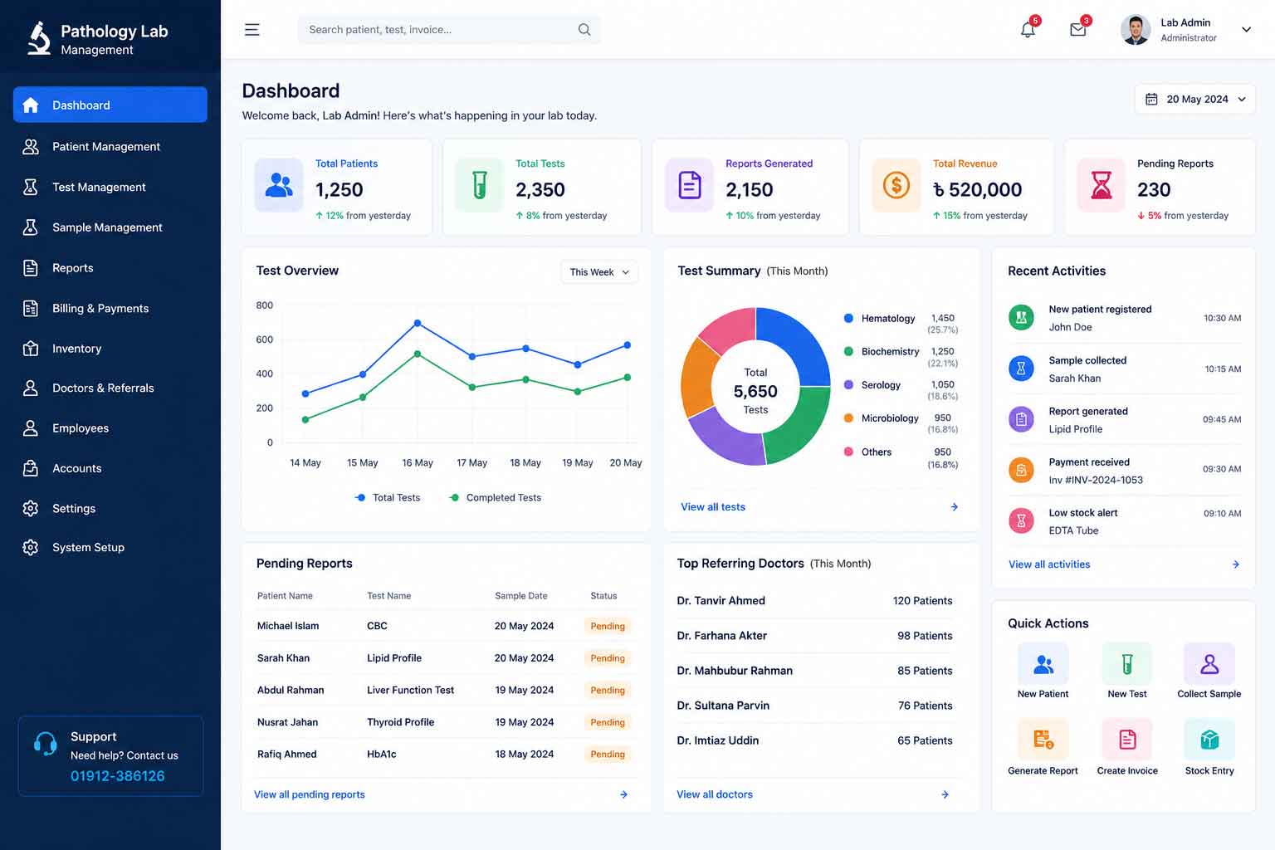The image size is (1275, 850).
Task: Open the This Week dropdown
Action: coord(599,272)
